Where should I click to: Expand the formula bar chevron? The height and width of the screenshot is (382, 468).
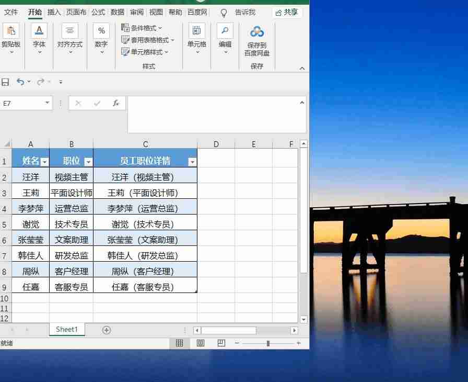click(x=302, y=103)
